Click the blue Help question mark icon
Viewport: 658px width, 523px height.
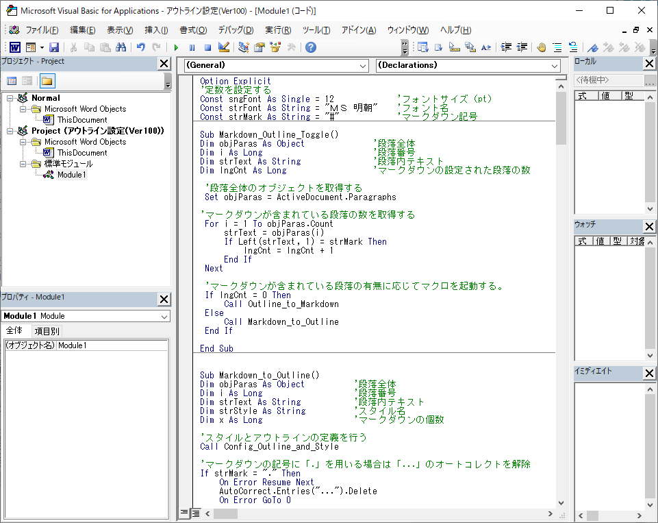coord(311,47)
